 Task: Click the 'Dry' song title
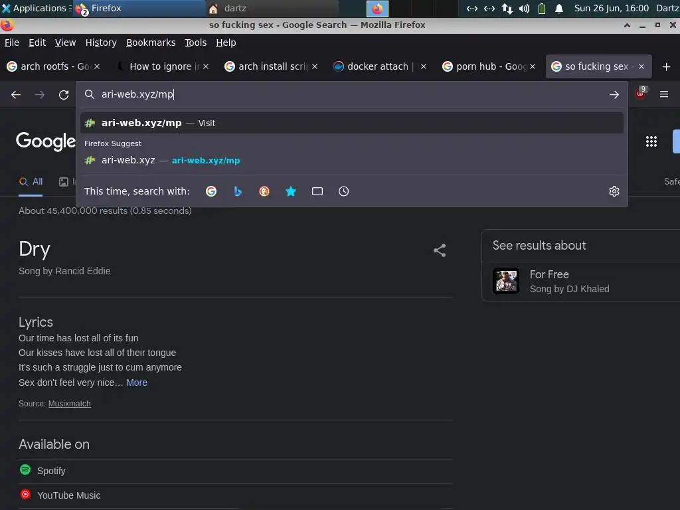35,250
